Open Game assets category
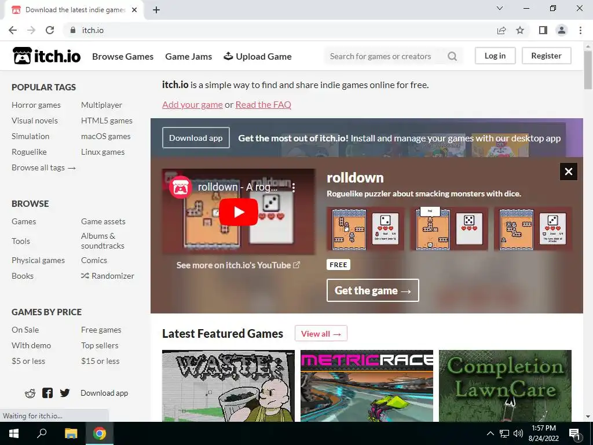 coord(103,221)
